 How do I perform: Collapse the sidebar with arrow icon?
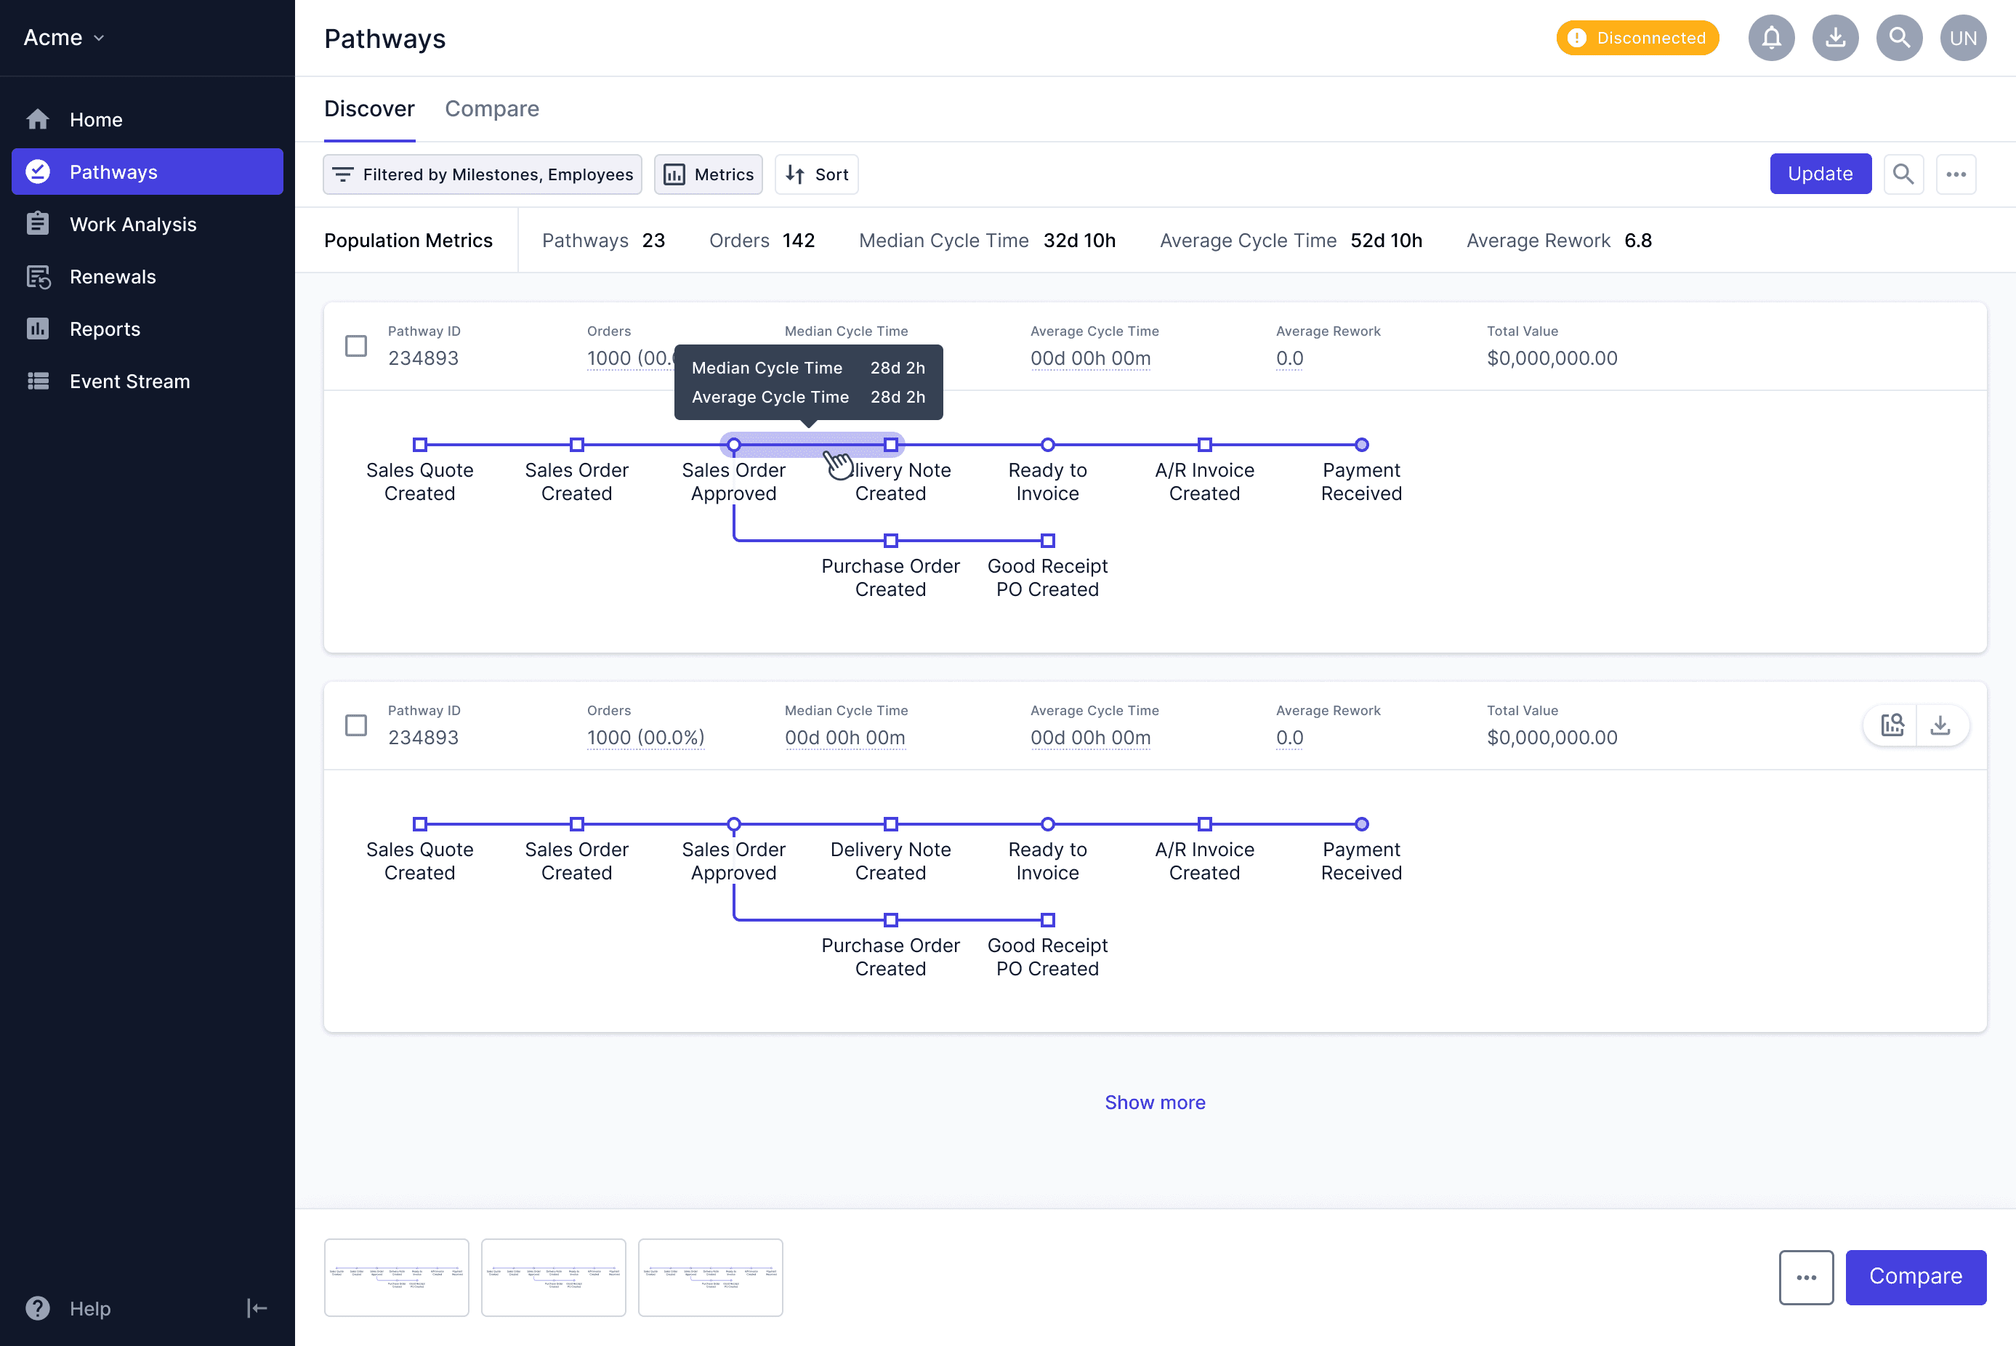pos(257,1307)
